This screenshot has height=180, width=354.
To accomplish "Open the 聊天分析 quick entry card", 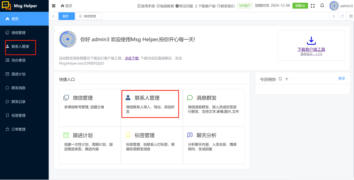I will pyautogui.click(x=214, y=145).
